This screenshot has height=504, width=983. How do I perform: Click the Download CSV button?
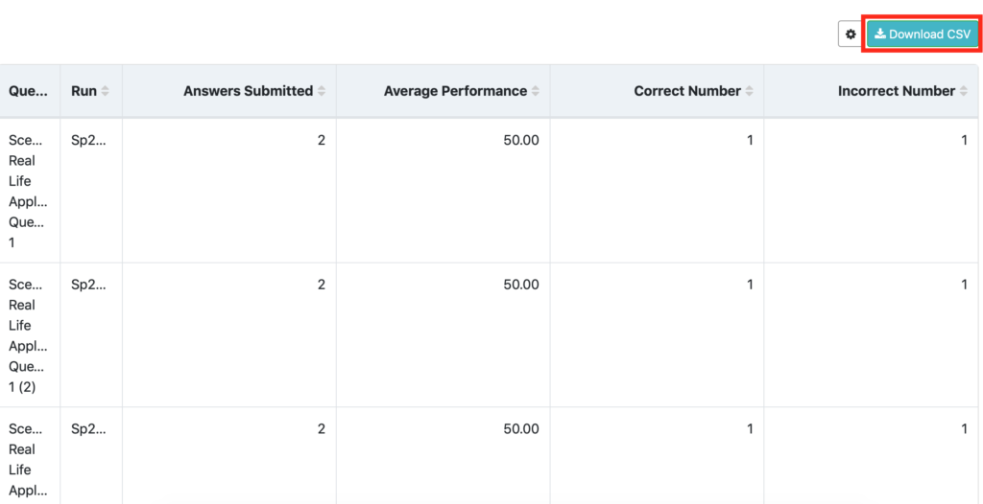[x=923, y=34]
